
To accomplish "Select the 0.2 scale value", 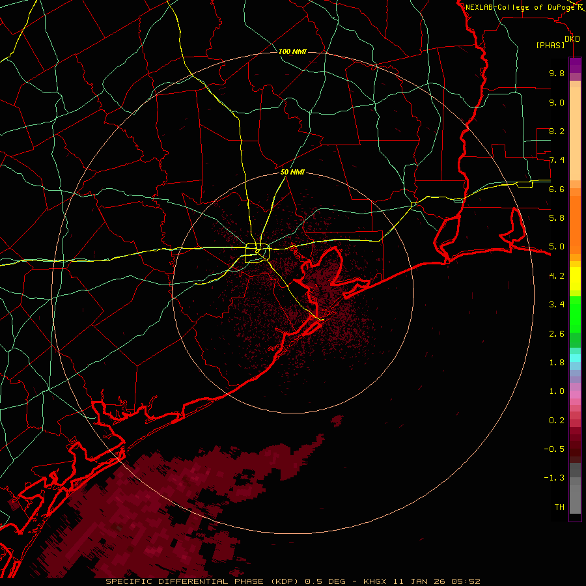I will [557, 421].
